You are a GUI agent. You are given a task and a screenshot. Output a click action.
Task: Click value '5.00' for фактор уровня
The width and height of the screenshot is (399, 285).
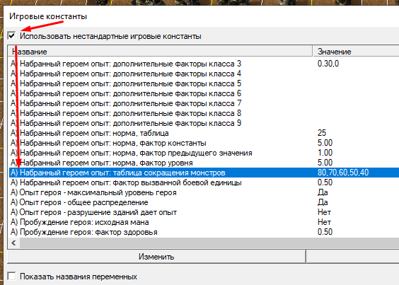click(325, 163)
